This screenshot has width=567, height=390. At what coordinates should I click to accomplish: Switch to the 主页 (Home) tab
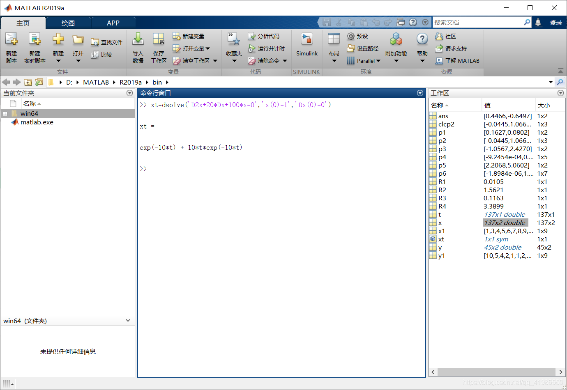click(23, 23)
